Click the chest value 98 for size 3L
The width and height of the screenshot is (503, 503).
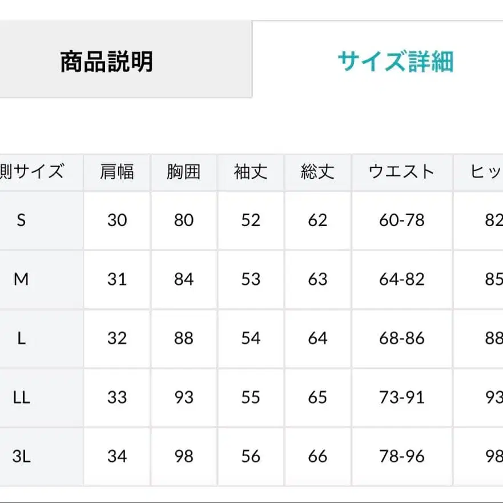tap(184, 456)
